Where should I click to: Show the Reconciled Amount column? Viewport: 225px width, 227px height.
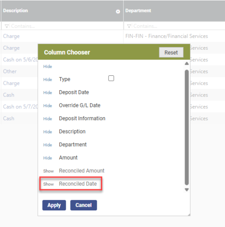tap(49, 171)
